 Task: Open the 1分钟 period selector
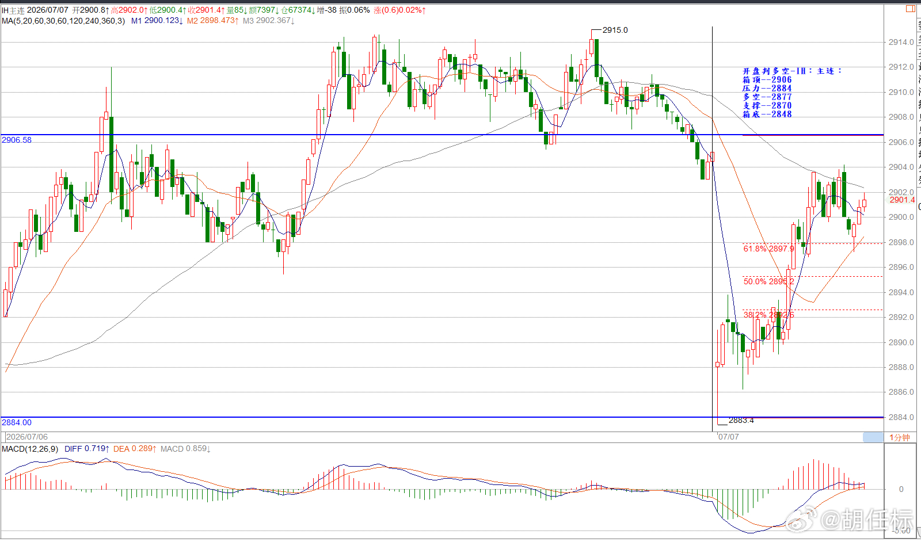pyautogui.click(x=900, y=437)
